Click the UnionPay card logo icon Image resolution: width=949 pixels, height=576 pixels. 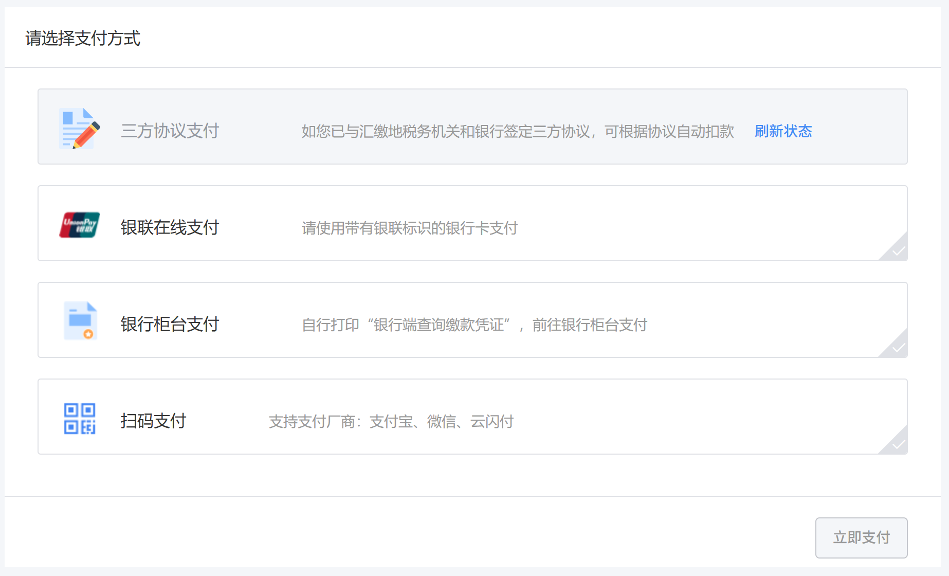point(79,225)
